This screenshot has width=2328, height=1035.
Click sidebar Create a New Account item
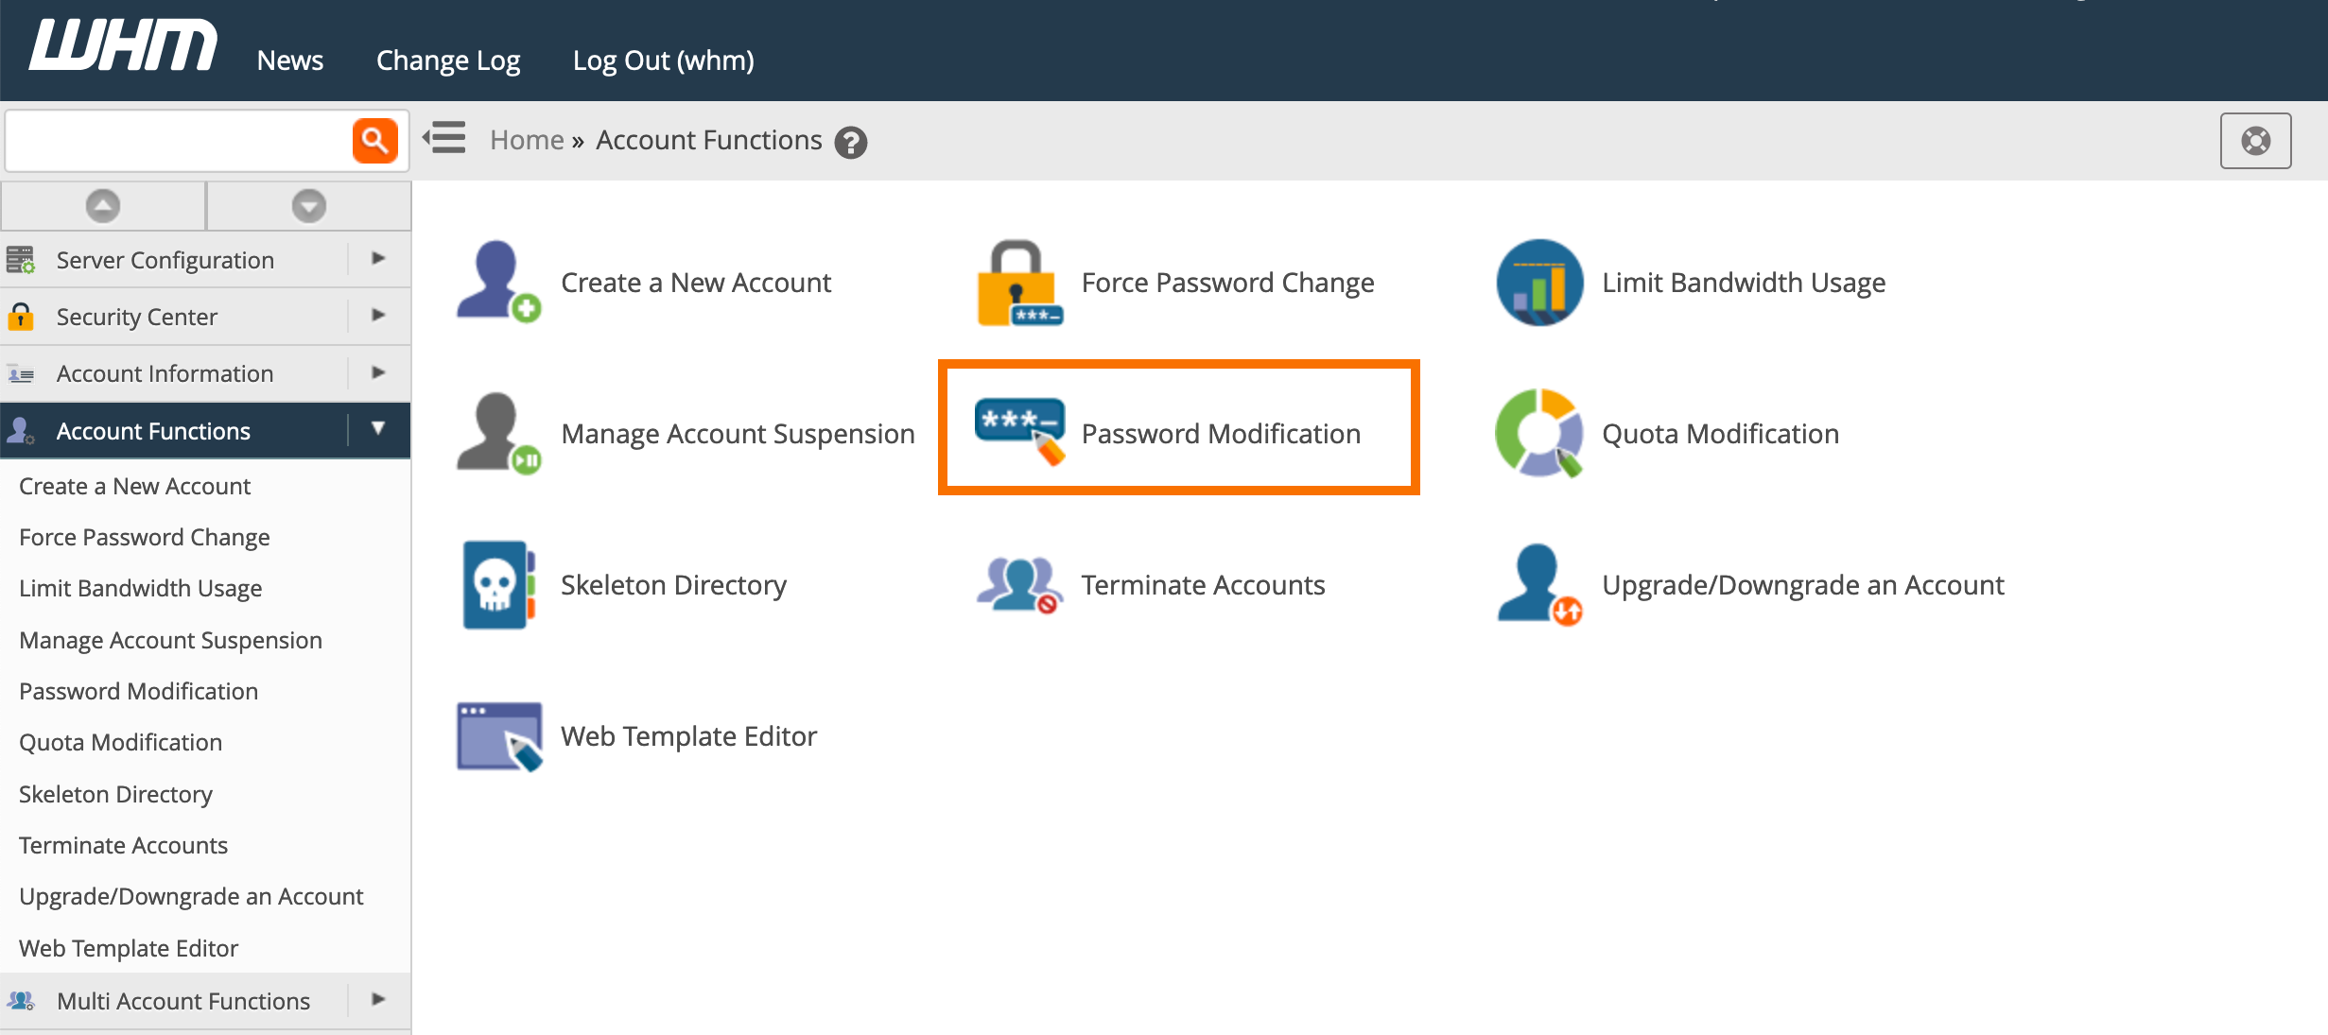[134, 486]
